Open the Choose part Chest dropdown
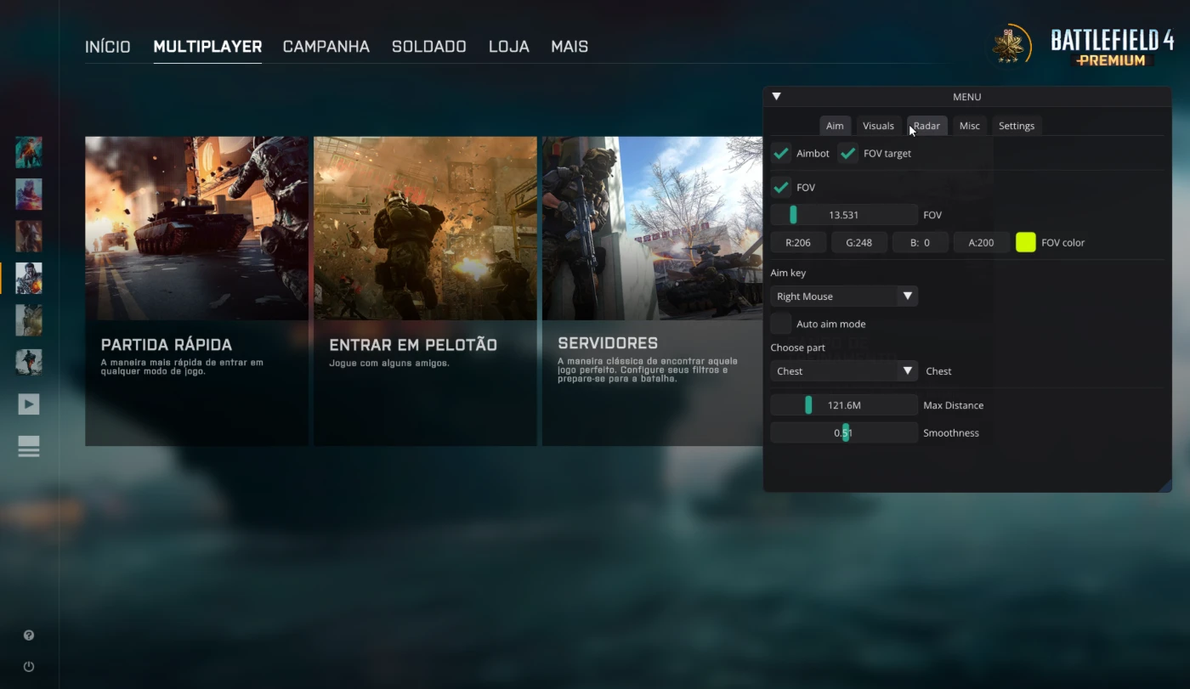Image resolution: width=1190 pixels, height=689 pixels. coord(844,371)
